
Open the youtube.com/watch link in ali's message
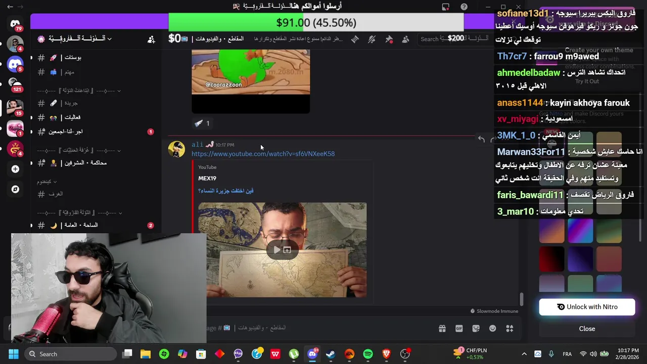[x=263, y=154]
